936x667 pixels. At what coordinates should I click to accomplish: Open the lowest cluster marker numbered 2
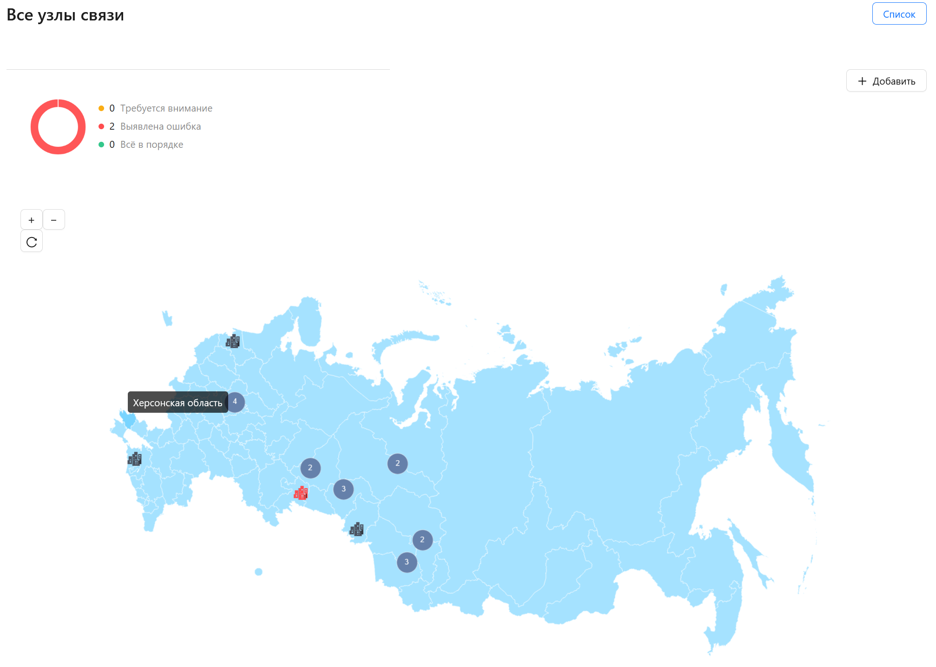[x=422, y=540]
